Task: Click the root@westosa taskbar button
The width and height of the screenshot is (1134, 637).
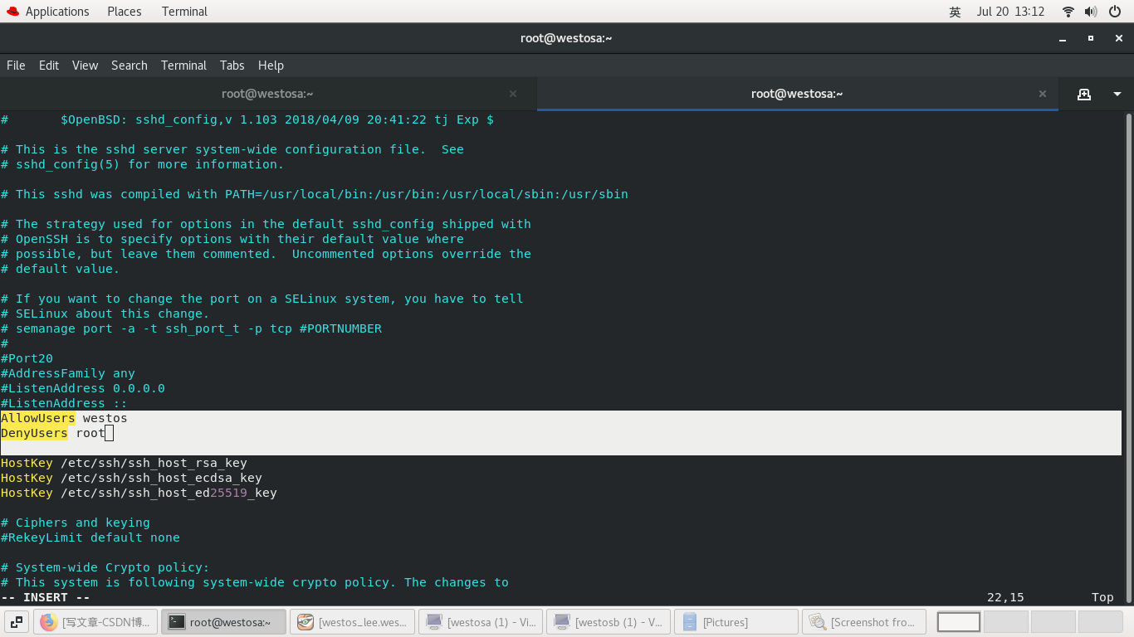Action: tap(223, 622)
